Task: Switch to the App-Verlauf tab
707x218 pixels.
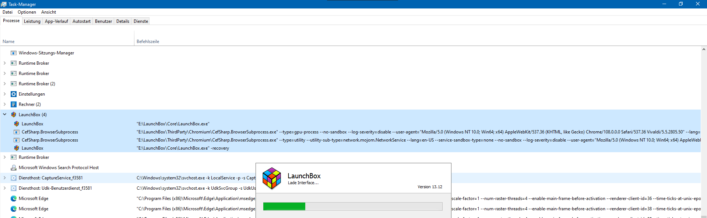Action: click(56, 21)
